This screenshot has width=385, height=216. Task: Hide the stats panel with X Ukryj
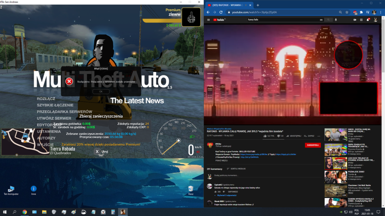(x=101, y=151)
